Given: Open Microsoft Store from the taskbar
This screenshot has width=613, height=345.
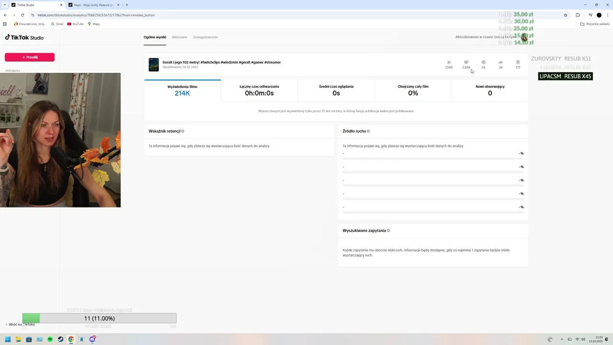Looking at the screenshot, I should point(29,339).
